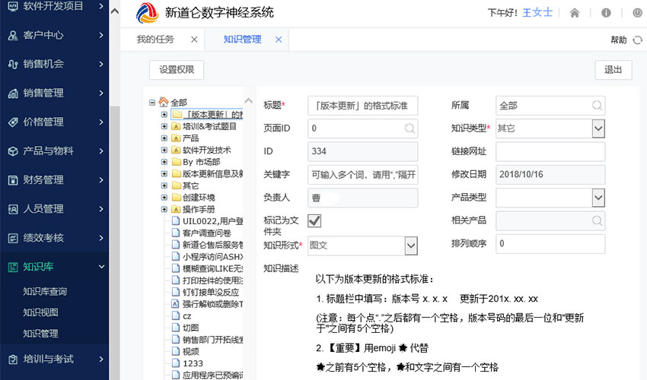647x380 pixels.
Task: Open 知识库查询 submenu item
Action: tap(45, 292)
